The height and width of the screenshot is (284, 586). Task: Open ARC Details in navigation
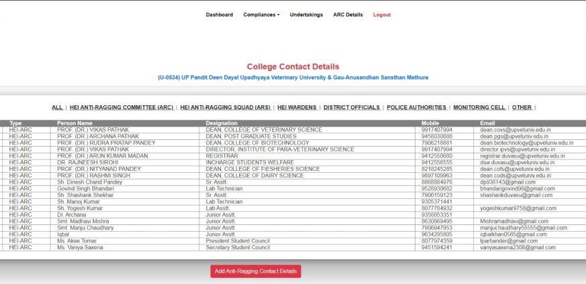pos(348,15)
